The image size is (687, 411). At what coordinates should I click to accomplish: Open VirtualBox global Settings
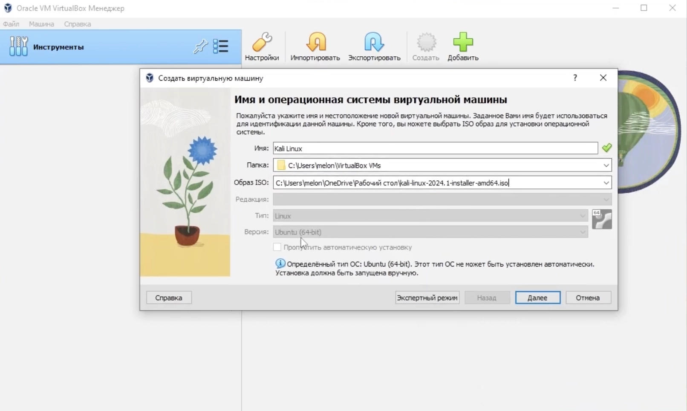(x=261, y=46)
